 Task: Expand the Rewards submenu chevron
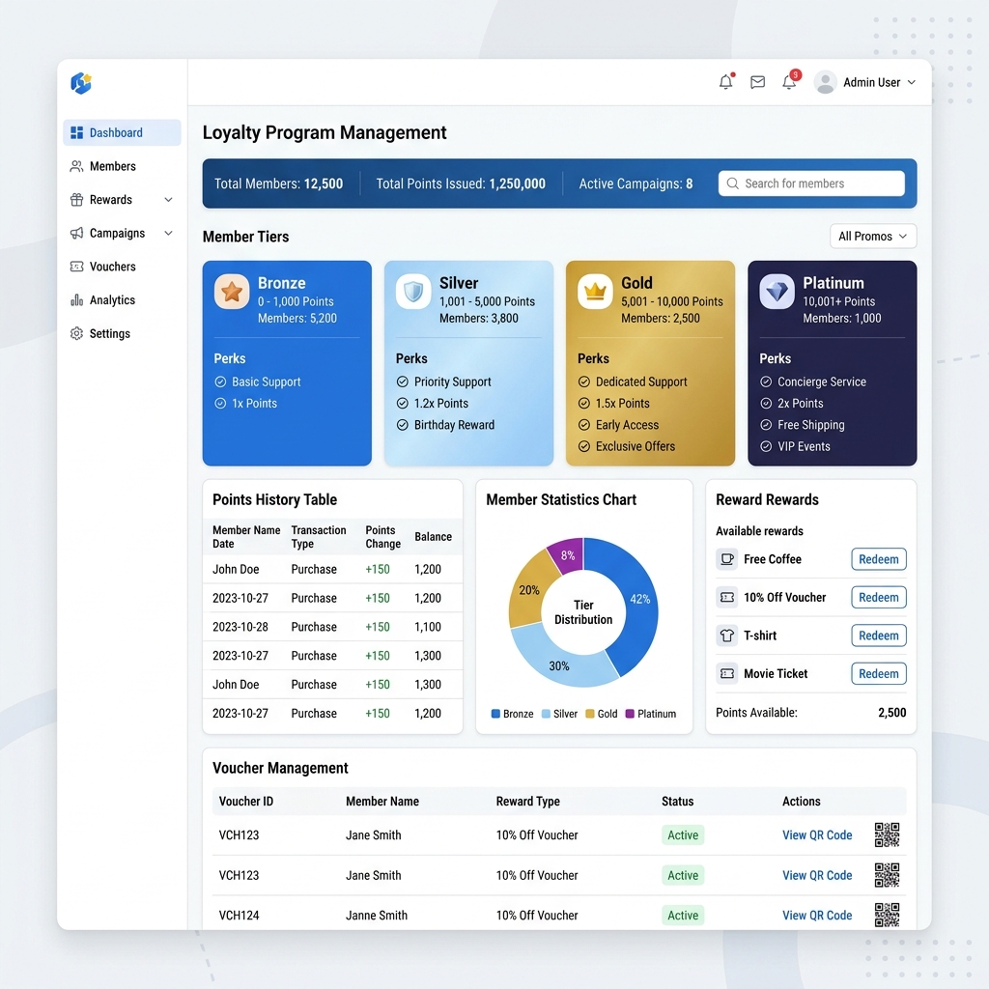click(x=168, y=200)
